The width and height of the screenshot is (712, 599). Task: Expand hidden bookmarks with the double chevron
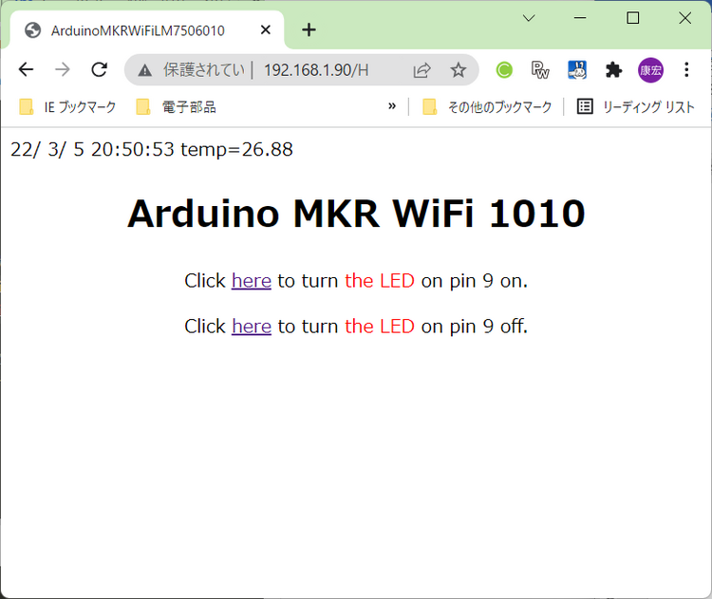coord(392,106)
